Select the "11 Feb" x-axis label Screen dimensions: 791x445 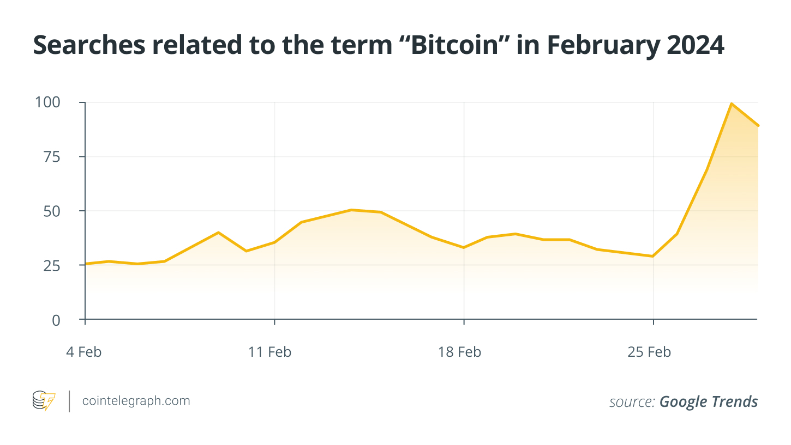tap(270, 352)
